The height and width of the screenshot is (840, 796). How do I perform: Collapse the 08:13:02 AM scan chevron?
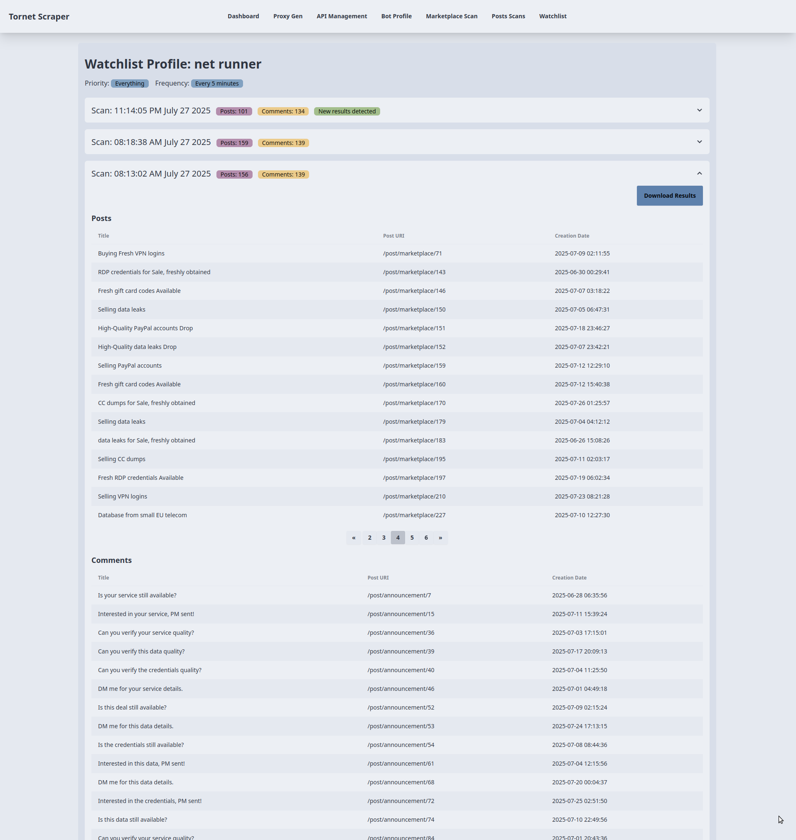[699, 174]
